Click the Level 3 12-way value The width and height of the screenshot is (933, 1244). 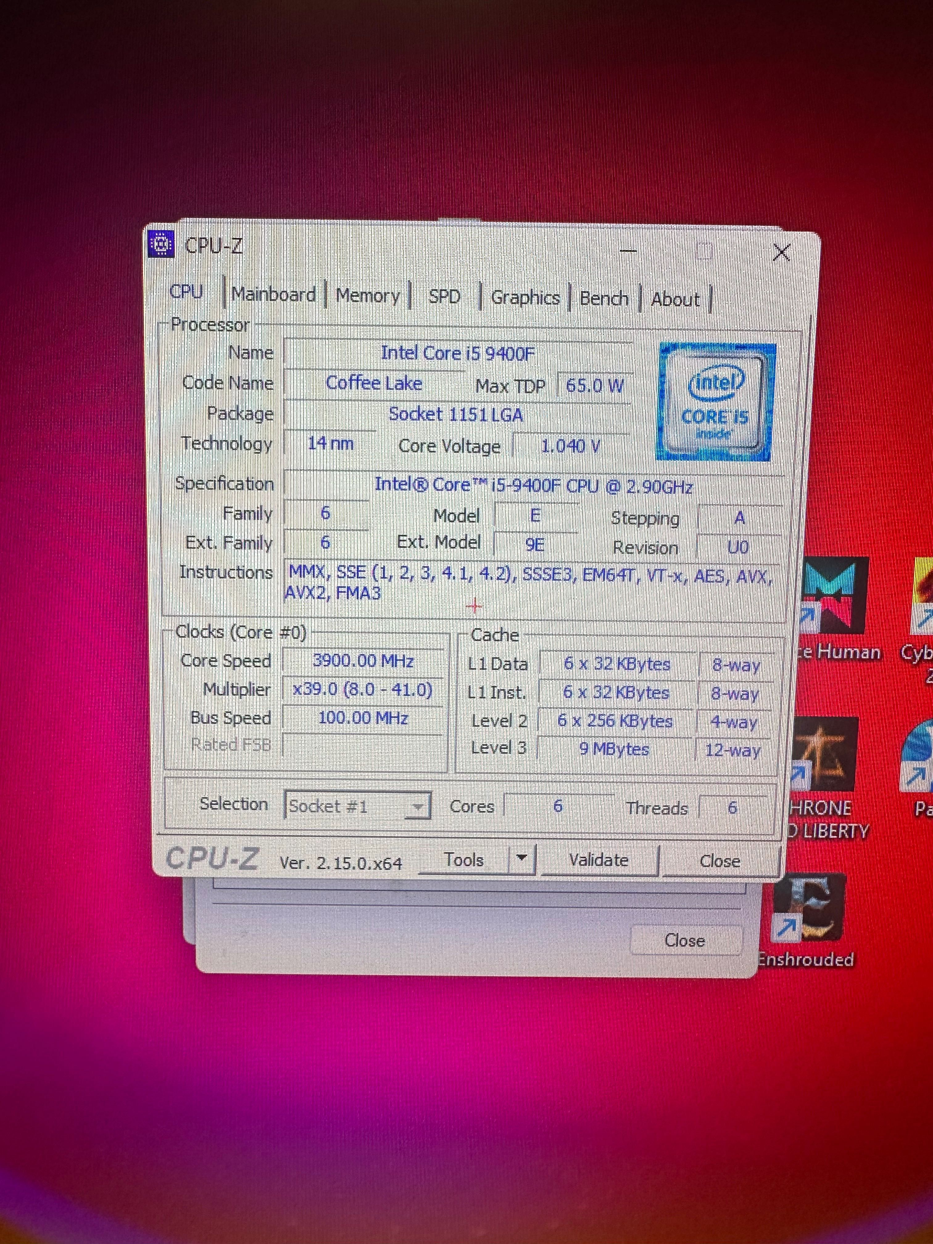pyautogui.click(x=733, y=750)
